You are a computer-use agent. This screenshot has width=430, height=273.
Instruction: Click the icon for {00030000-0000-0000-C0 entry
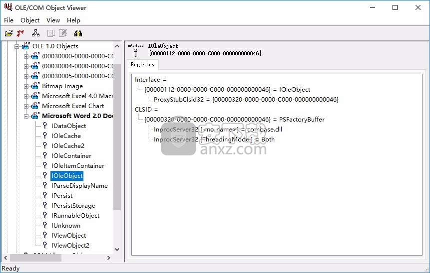(35, 56)
